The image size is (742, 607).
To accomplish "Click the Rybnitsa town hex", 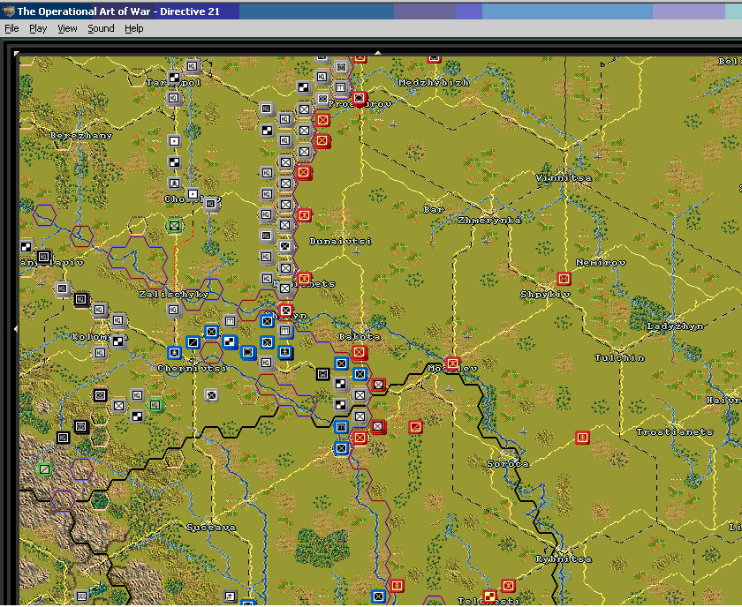I will tap(564, 554).
